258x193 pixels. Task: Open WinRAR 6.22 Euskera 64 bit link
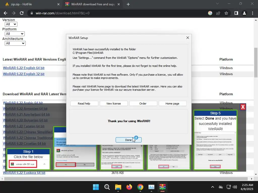coord(24,173)
